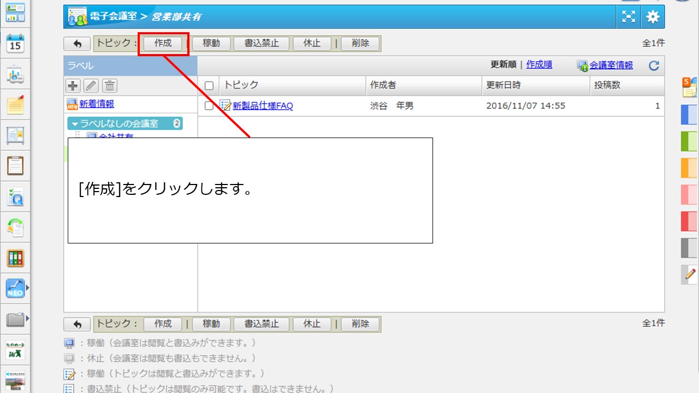This screenshot has width=699, height=393.
Task: Sort topics by 作成順
Action: [x=539, y=64]
